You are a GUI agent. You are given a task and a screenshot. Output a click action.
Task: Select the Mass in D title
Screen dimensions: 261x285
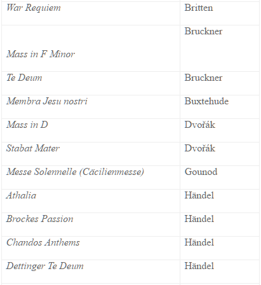[x=27, y=125]
